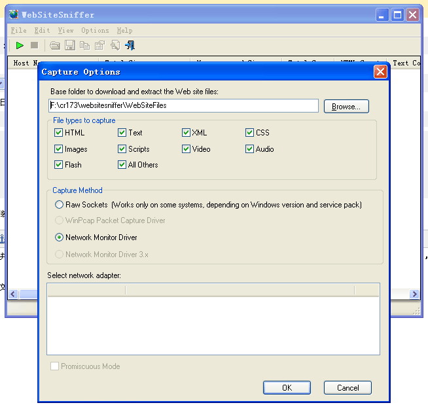The width and height of the screenshot is (428, 405).
Task: Open the File menu
Action: [x=19, y=30]
